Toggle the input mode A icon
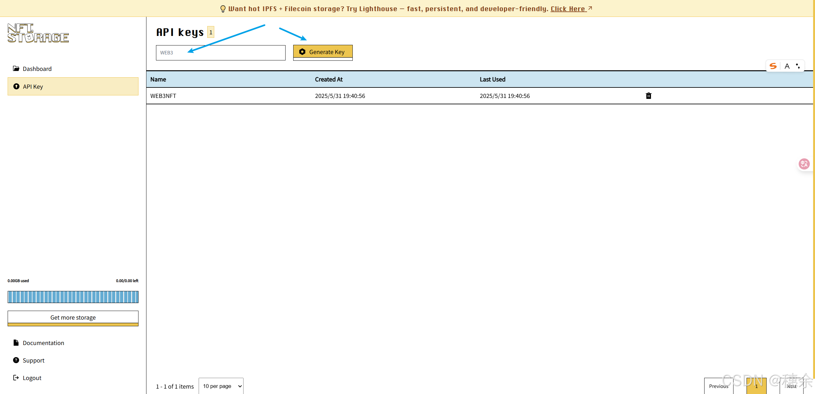The width and height of the screenshot is (815, 394). point(787,66)
